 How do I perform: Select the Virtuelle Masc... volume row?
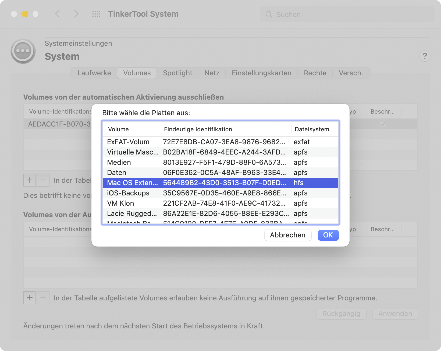coord(220,152)
